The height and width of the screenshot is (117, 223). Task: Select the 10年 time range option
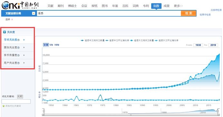(57, 45)
